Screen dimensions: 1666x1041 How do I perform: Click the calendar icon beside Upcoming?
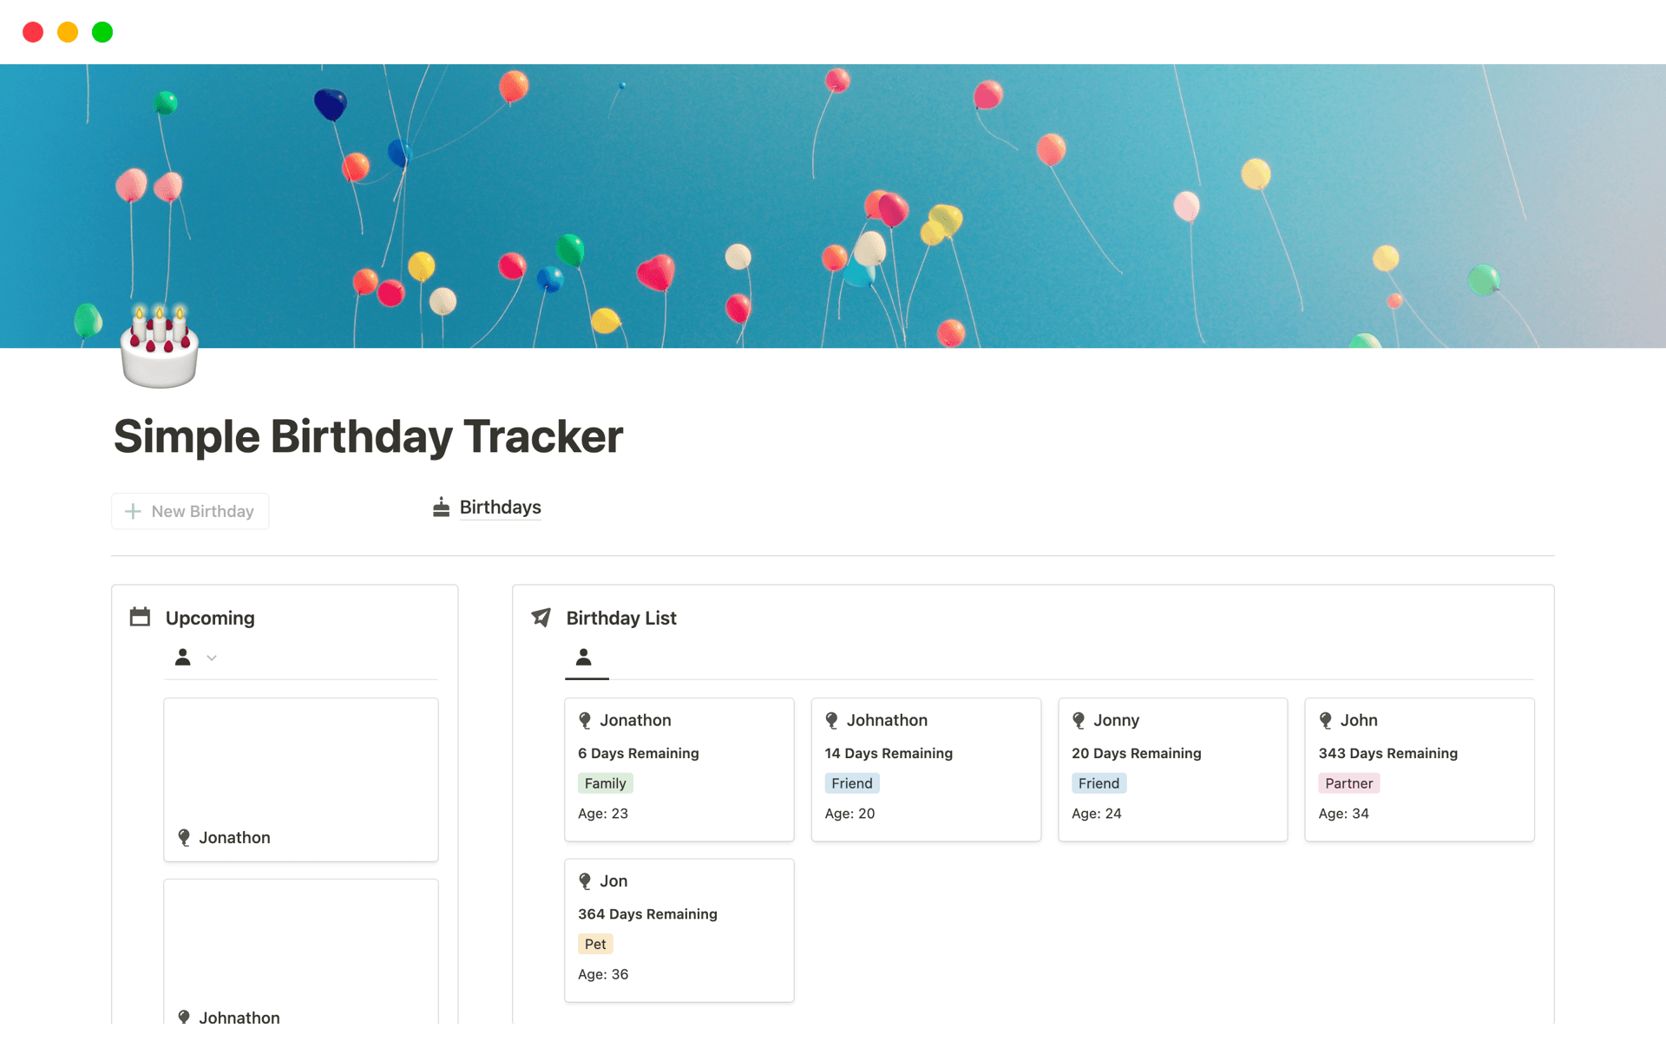click(140, 618)
